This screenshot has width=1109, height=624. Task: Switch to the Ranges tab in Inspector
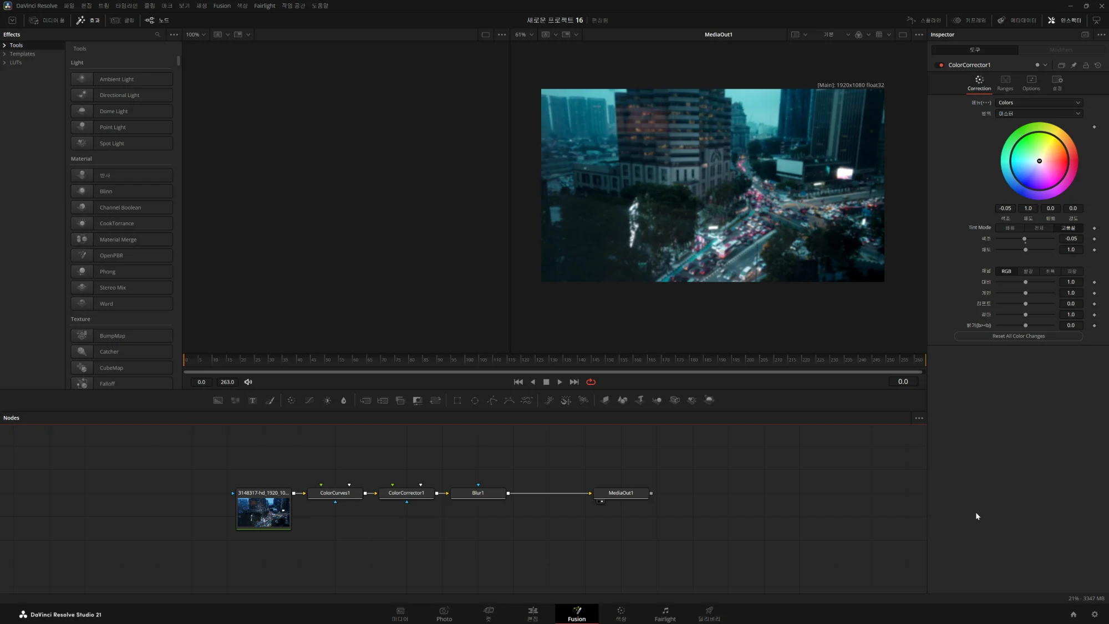[1005, 83]
